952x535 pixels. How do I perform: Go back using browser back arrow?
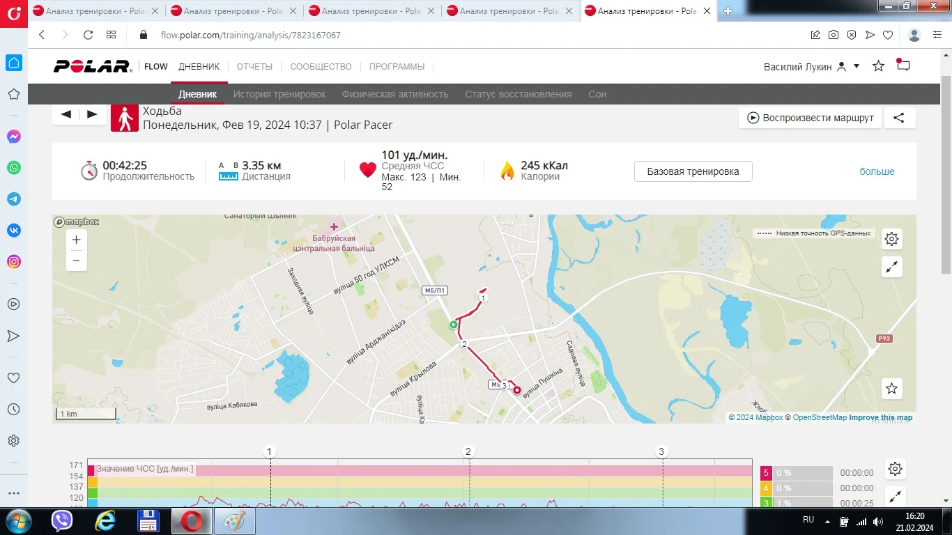42,35
